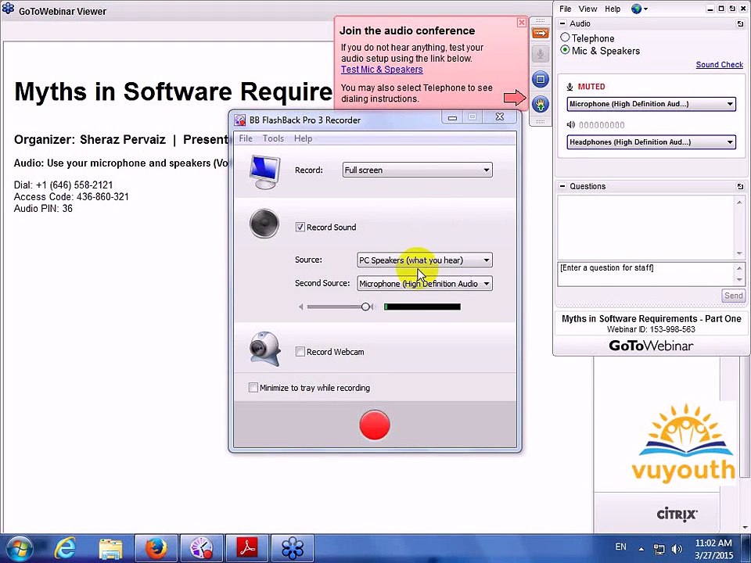This screenshot has width=751, height=563.
Task: Open the File menu in FlashBack Recorder
Action: pyautogui.click(x=246, y=138)
